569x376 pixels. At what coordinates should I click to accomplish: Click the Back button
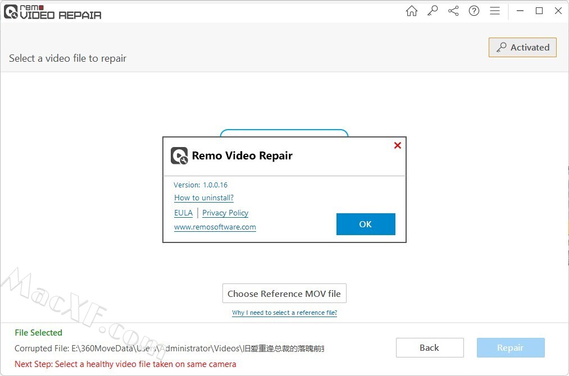click(430, 348)
